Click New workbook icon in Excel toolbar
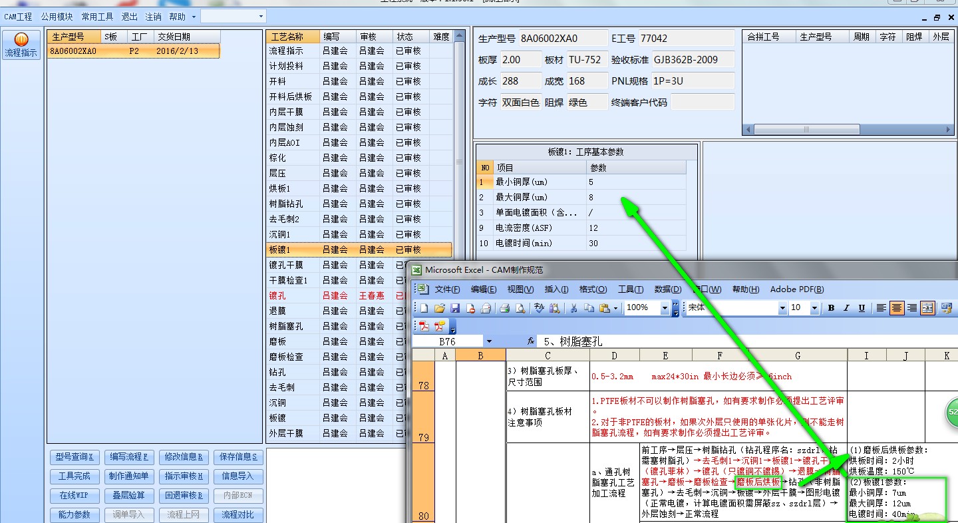 pos(423,308)
